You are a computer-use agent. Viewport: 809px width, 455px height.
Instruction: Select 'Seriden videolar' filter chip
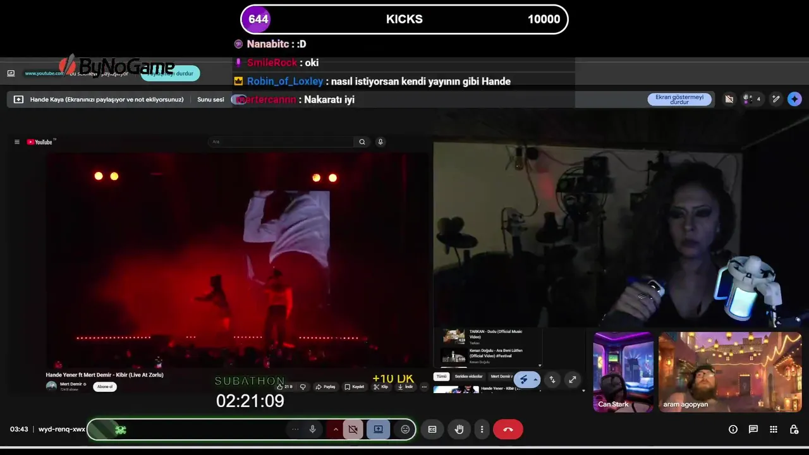[x=468, y=377]
